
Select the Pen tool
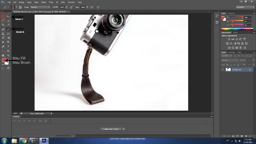(x=3, y=46)
